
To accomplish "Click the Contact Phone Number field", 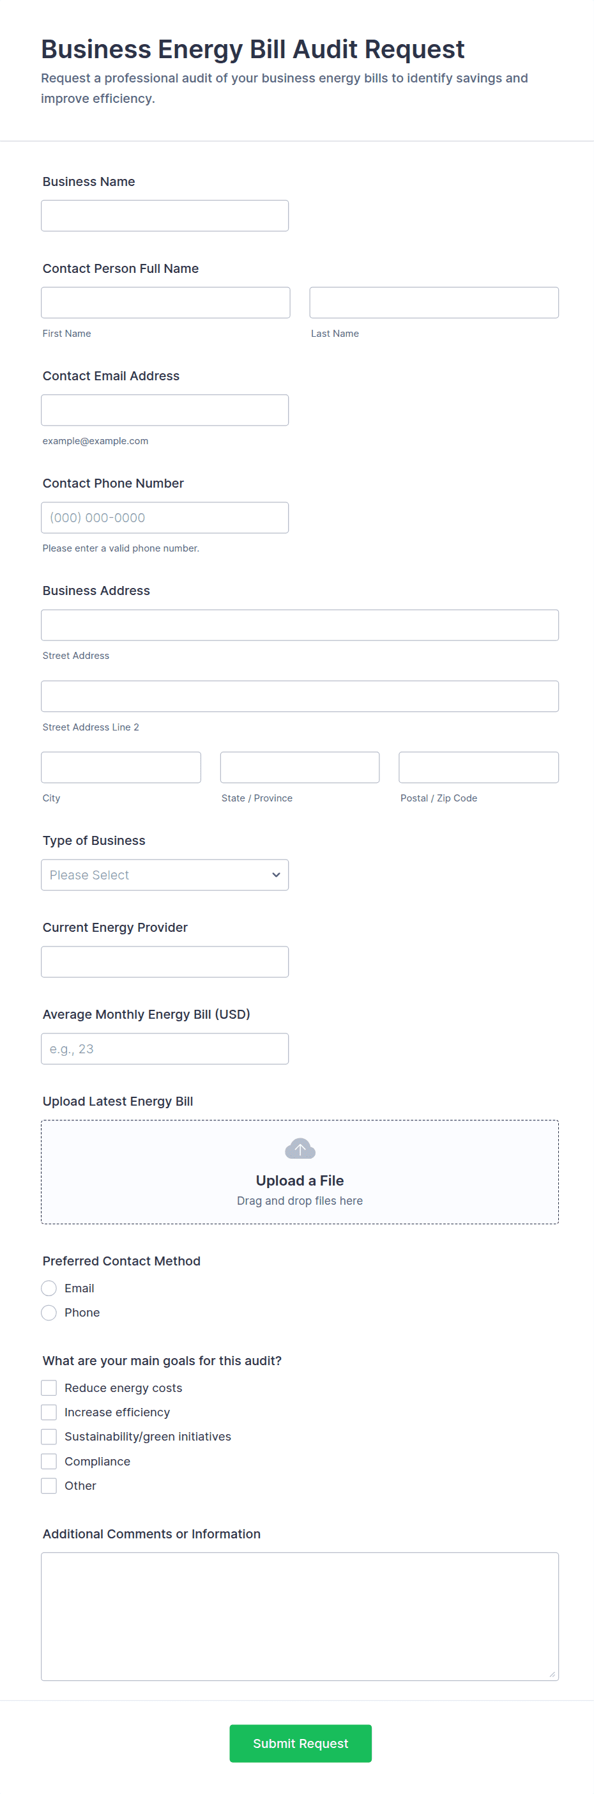I will (164, 518).
